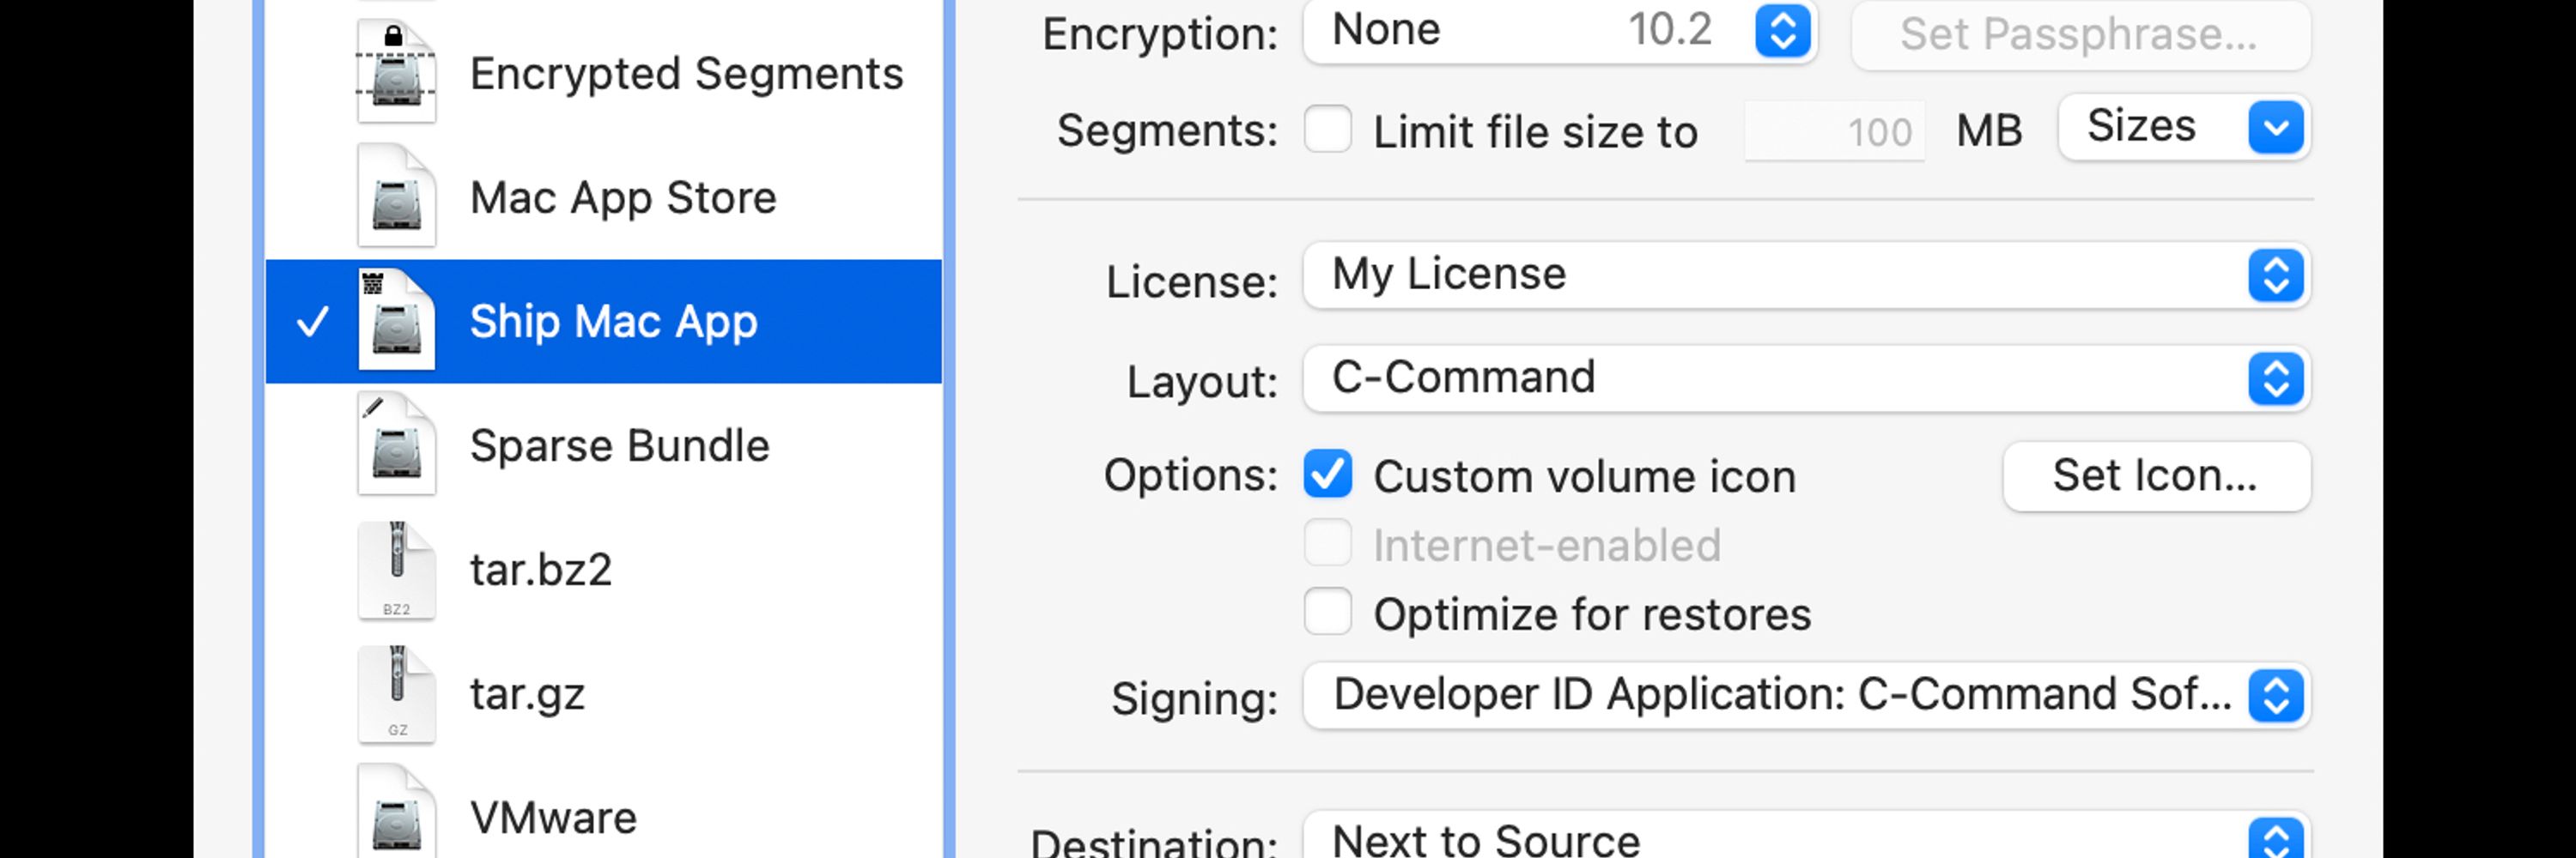Select the Sparse Bundle list item
The height and width of the screenshot is (858, 2576).
(x=604, y=445)
